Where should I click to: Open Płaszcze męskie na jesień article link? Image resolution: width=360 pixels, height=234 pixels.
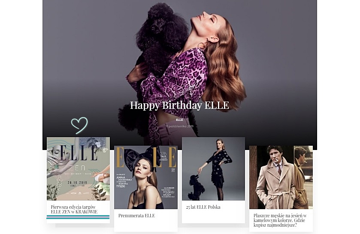(x=280, y=220)
